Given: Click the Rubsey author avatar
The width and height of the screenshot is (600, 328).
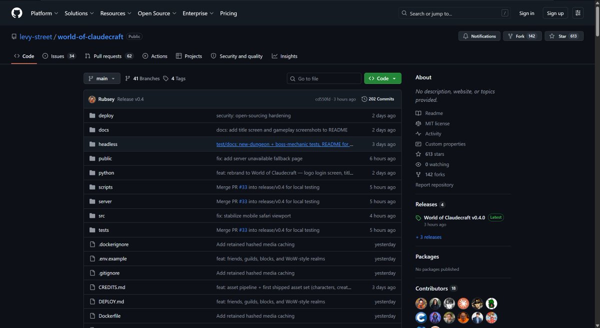Looking at the screenshot, I should [92, 99].
